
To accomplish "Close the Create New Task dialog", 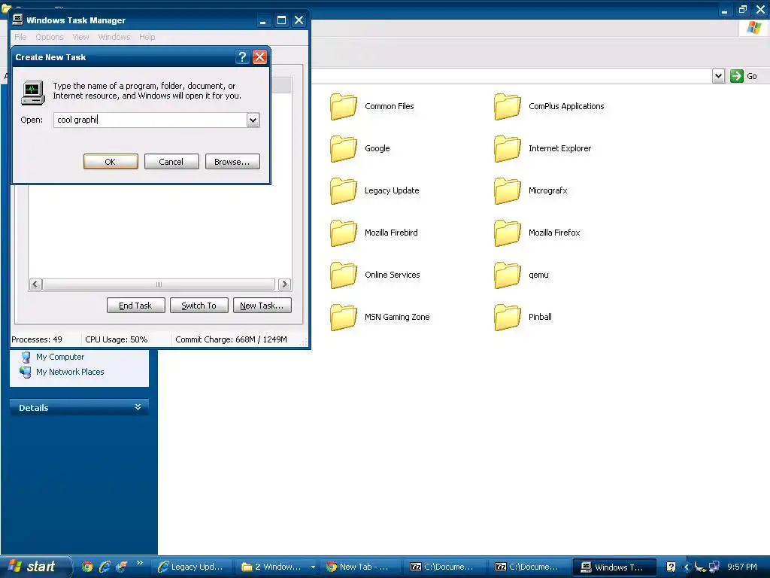I will [259, 57].
